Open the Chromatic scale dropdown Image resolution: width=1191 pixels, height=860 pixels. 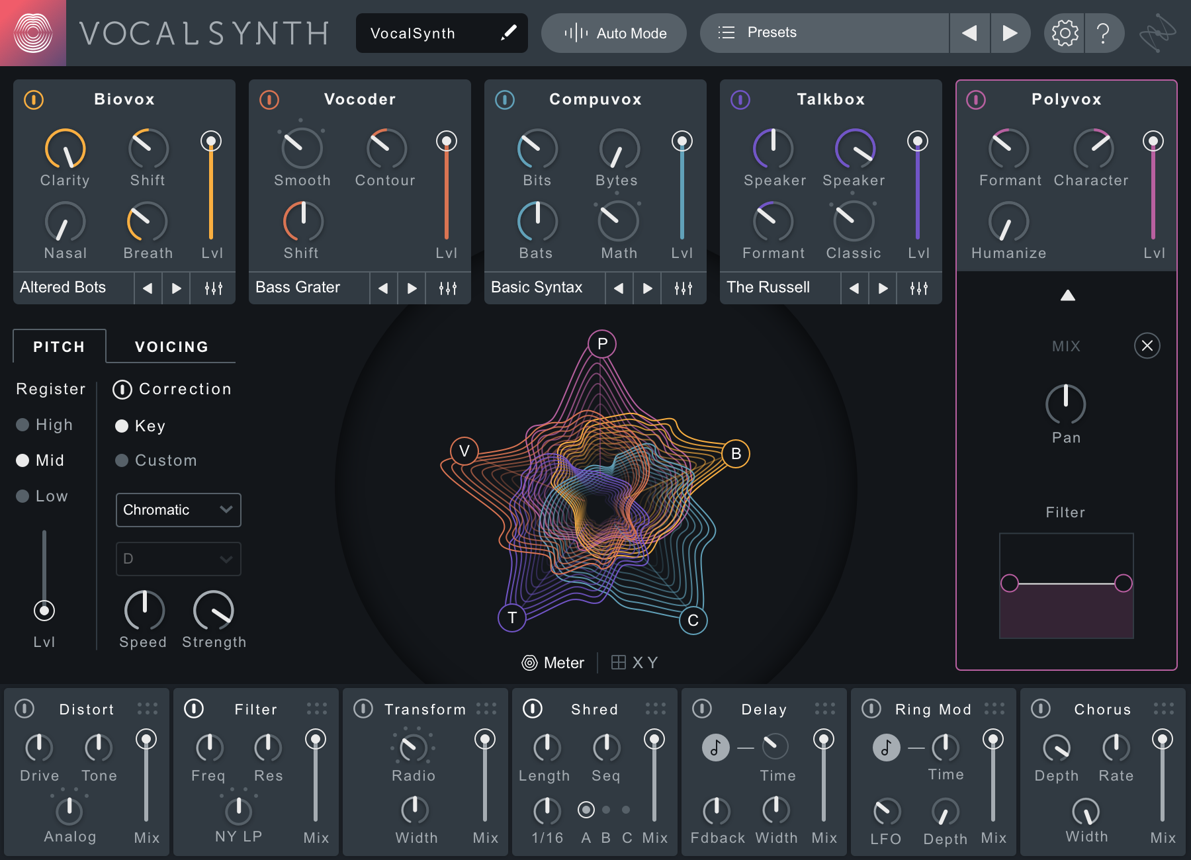pyautogui.click(x=178, y=510)
